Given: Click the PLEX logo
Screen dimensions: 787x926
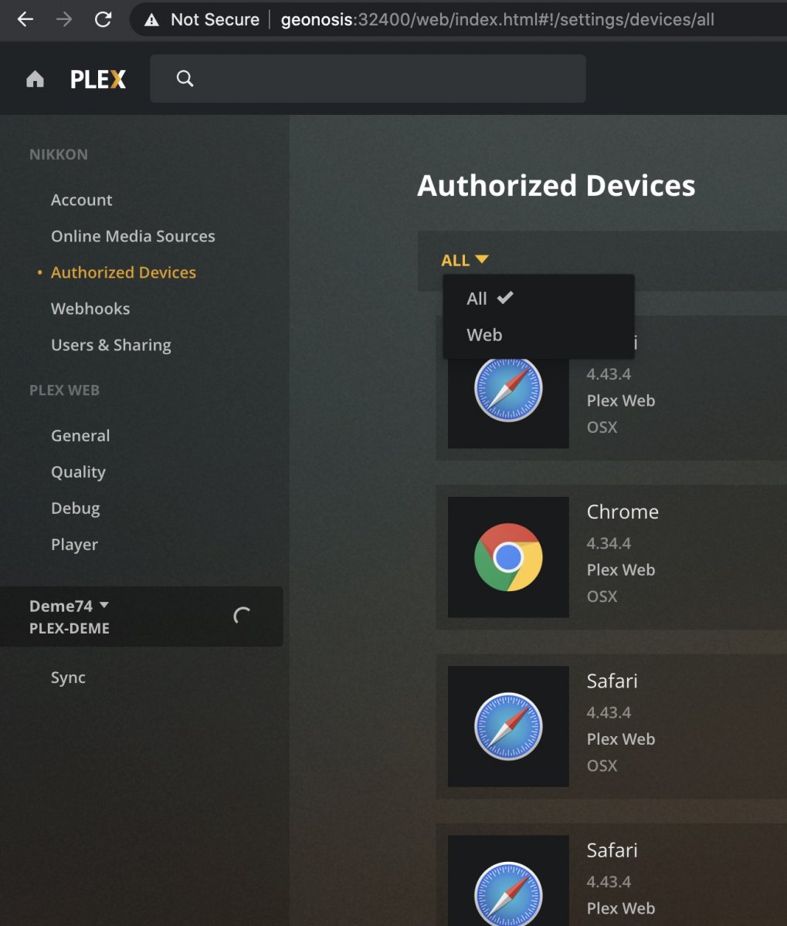Looking at the screenshot, I should coord(98,79).
